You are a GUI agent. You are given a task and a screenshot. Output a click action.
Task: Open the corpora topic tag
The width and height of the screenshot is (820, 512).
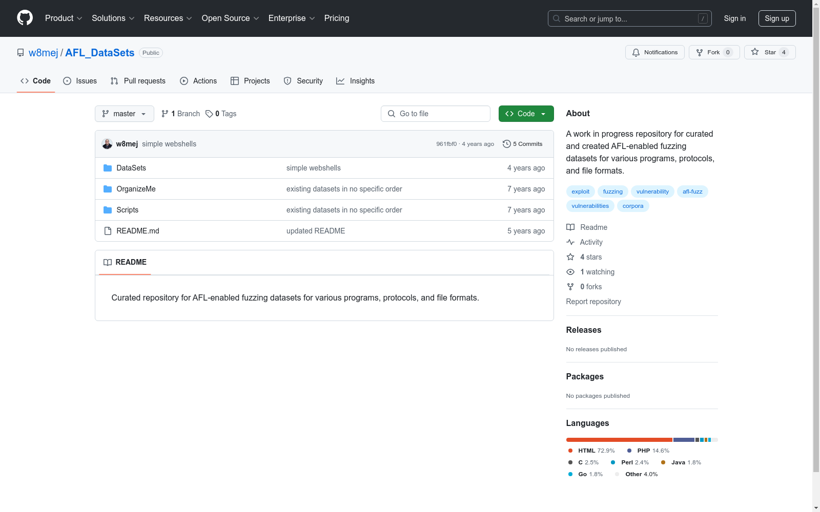(633, 206)
